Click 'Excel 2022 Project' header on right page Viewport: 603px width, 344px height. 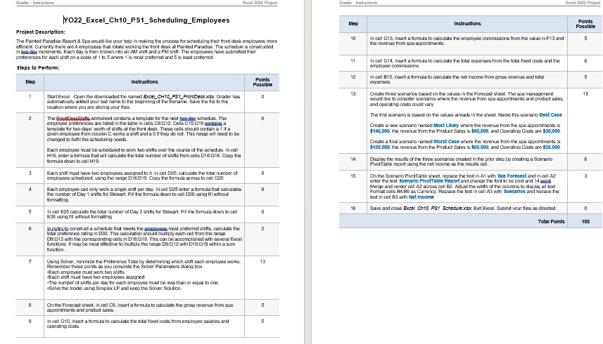point(582,3)
